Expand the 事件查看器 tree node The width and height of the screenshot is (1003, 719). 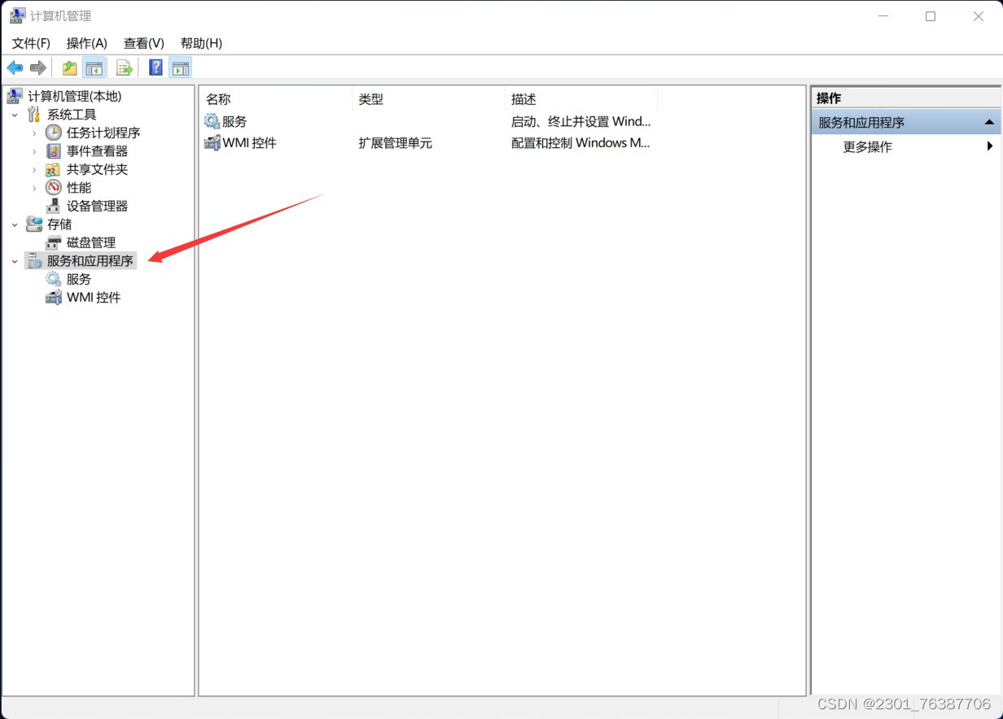(x=34, y=151)
